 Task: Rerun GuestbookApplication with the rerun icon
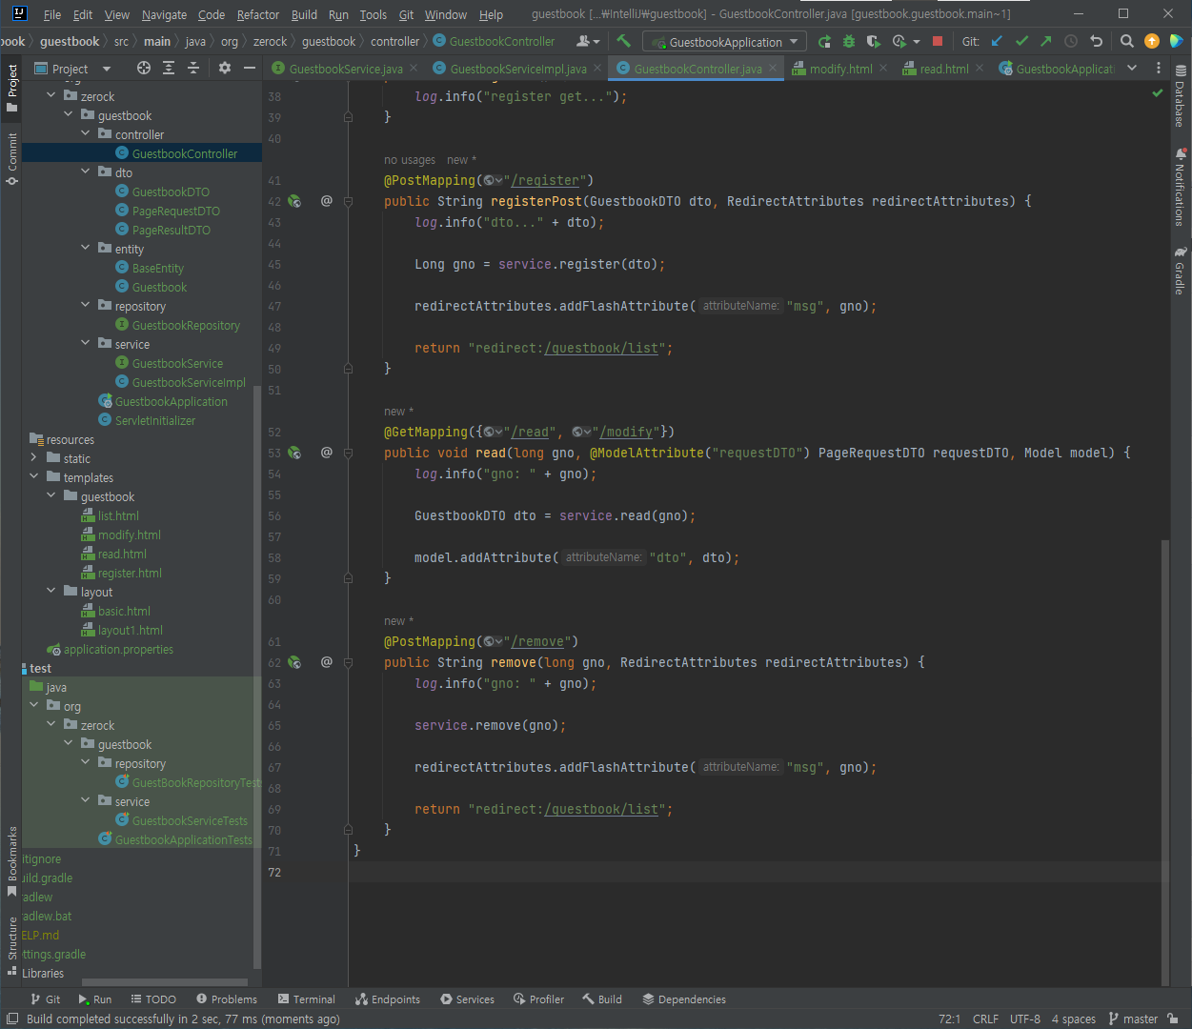(824, 41)
